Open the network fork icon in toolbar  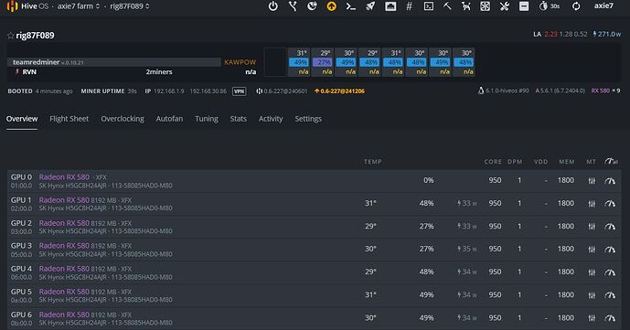[x=293, y=6]
